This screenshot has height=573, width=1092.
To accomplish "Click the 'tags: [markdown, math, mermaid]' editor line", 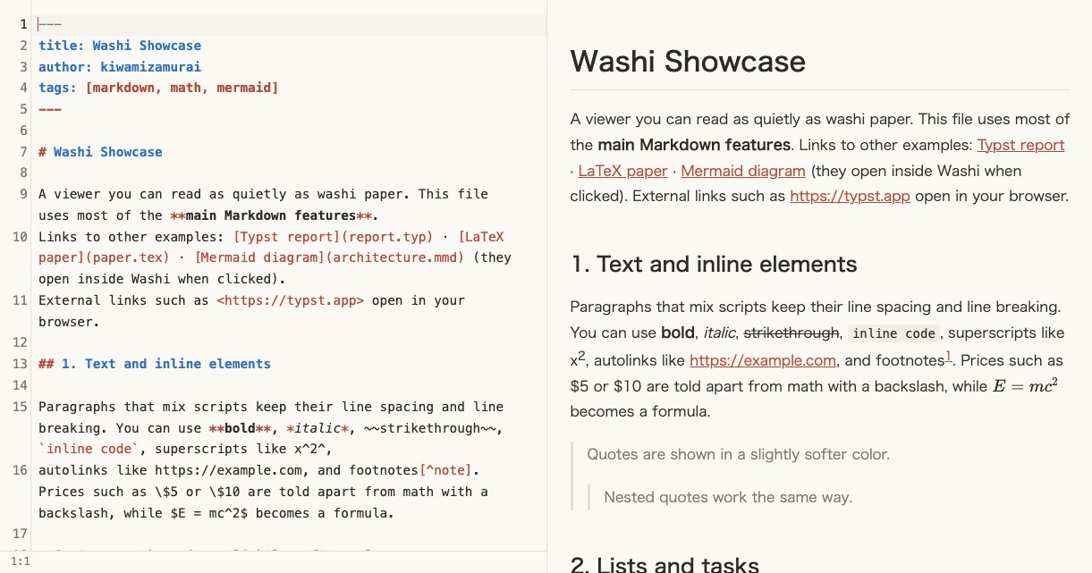I will (158, 88).
